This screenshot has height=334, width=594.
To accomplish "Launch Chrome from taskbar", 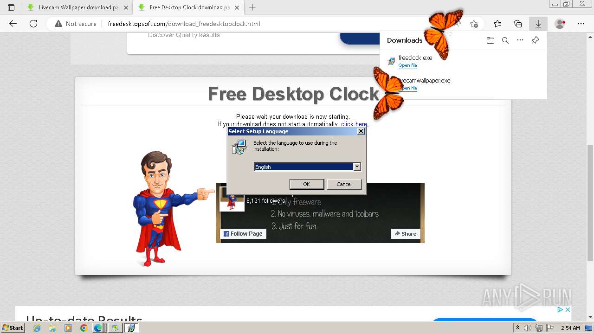I will [x=84, y=328].
